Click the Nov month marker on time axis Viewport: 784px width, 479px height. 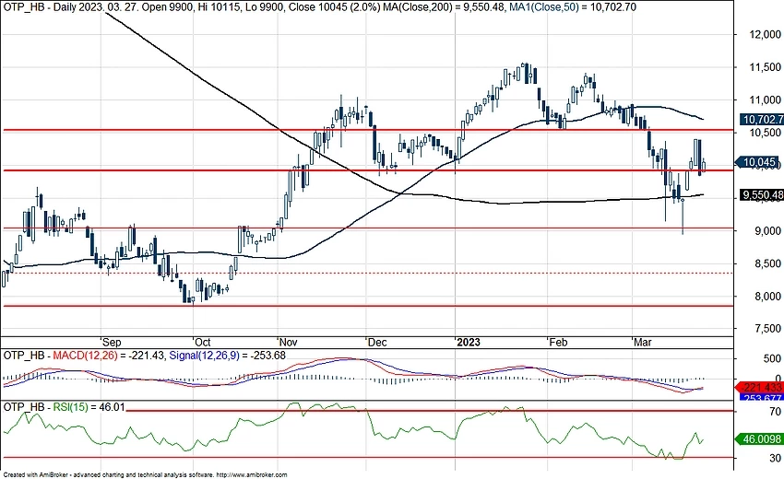pos(289,340)
